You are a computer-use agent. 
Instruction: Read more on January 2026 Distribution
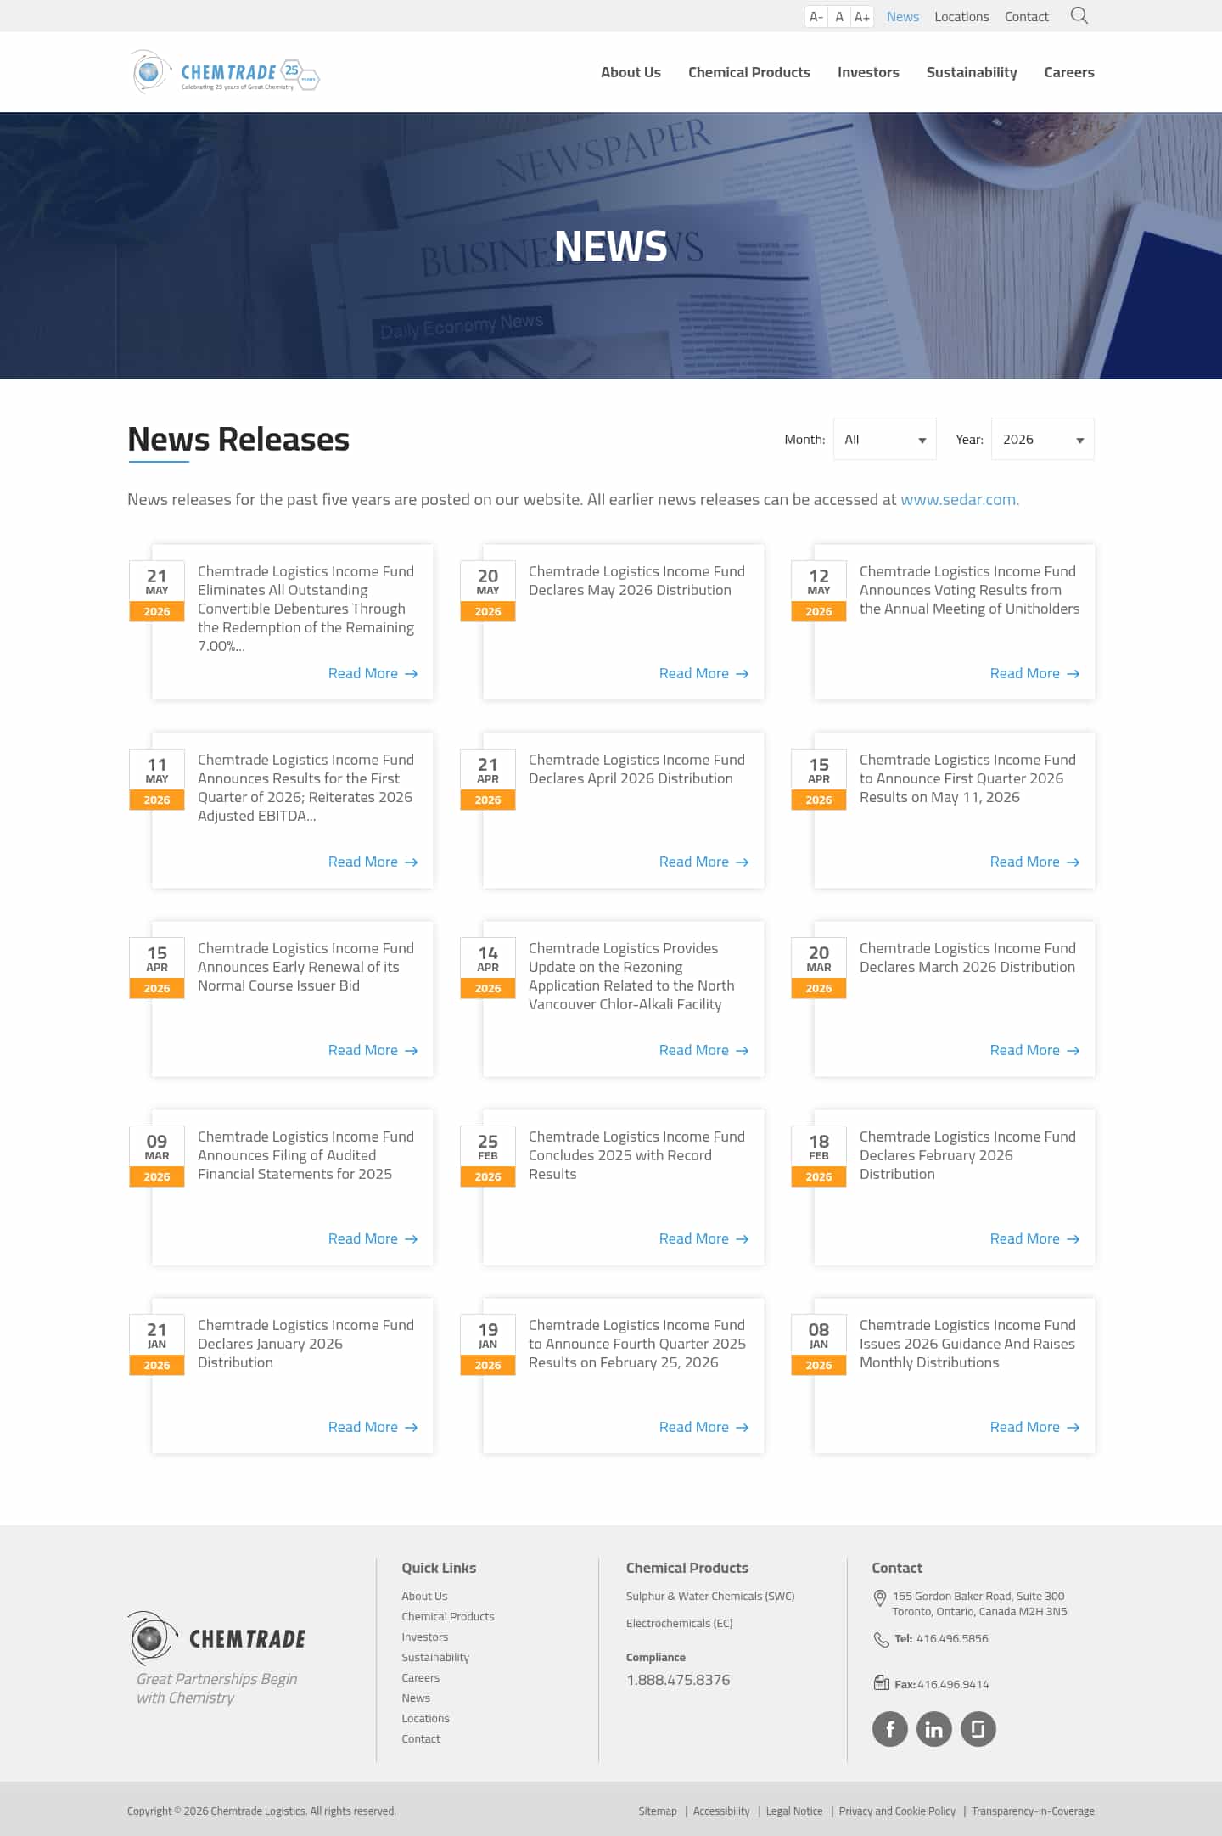click(373, 1427)
